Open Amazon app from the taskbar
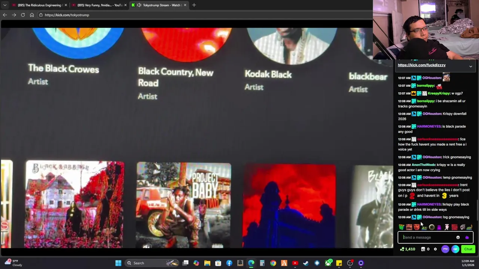 [240, 263]
